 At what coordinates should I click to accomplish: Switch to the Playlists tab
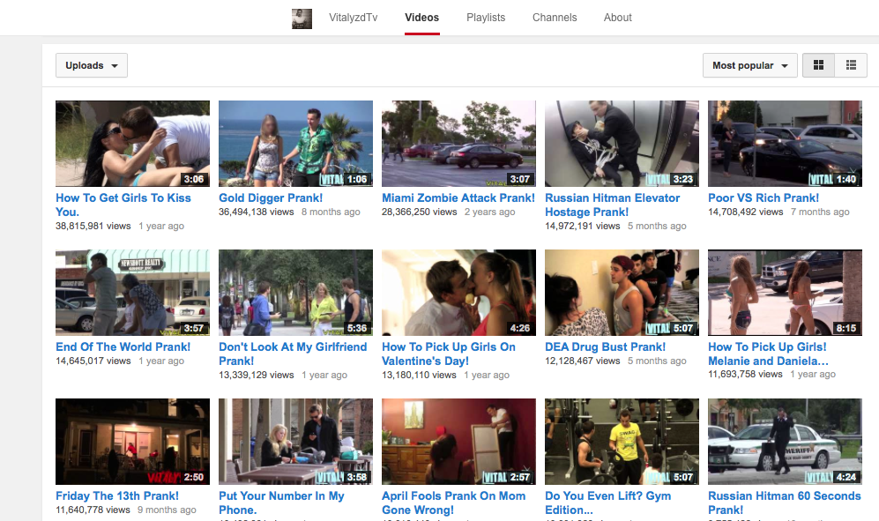click(x=486, y=17)
